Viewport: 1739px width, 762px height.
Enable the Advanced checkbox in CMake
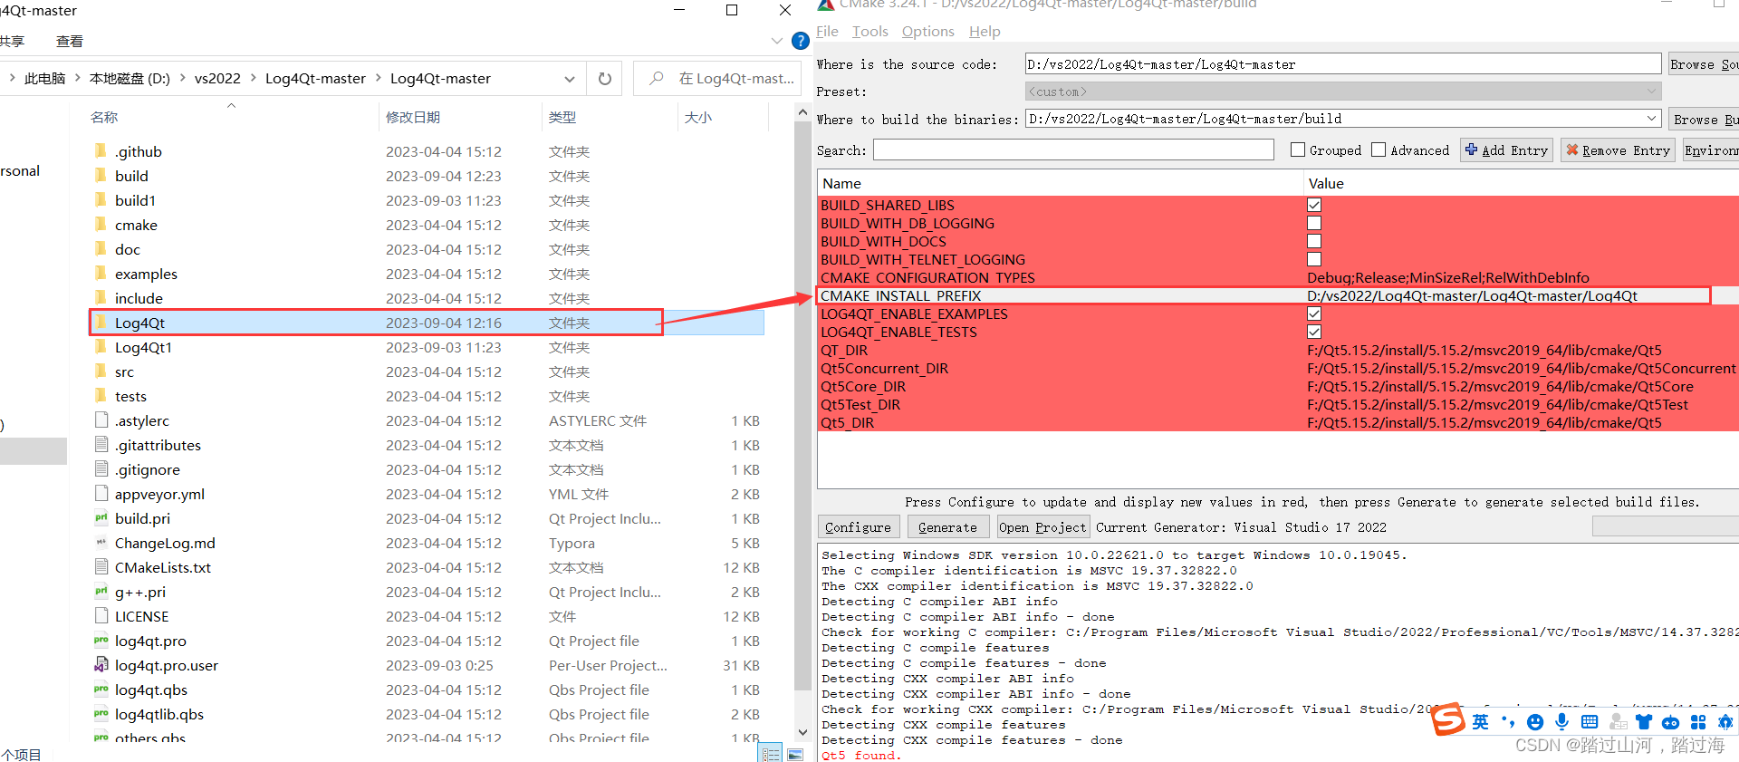click(x=1379, y=150)
